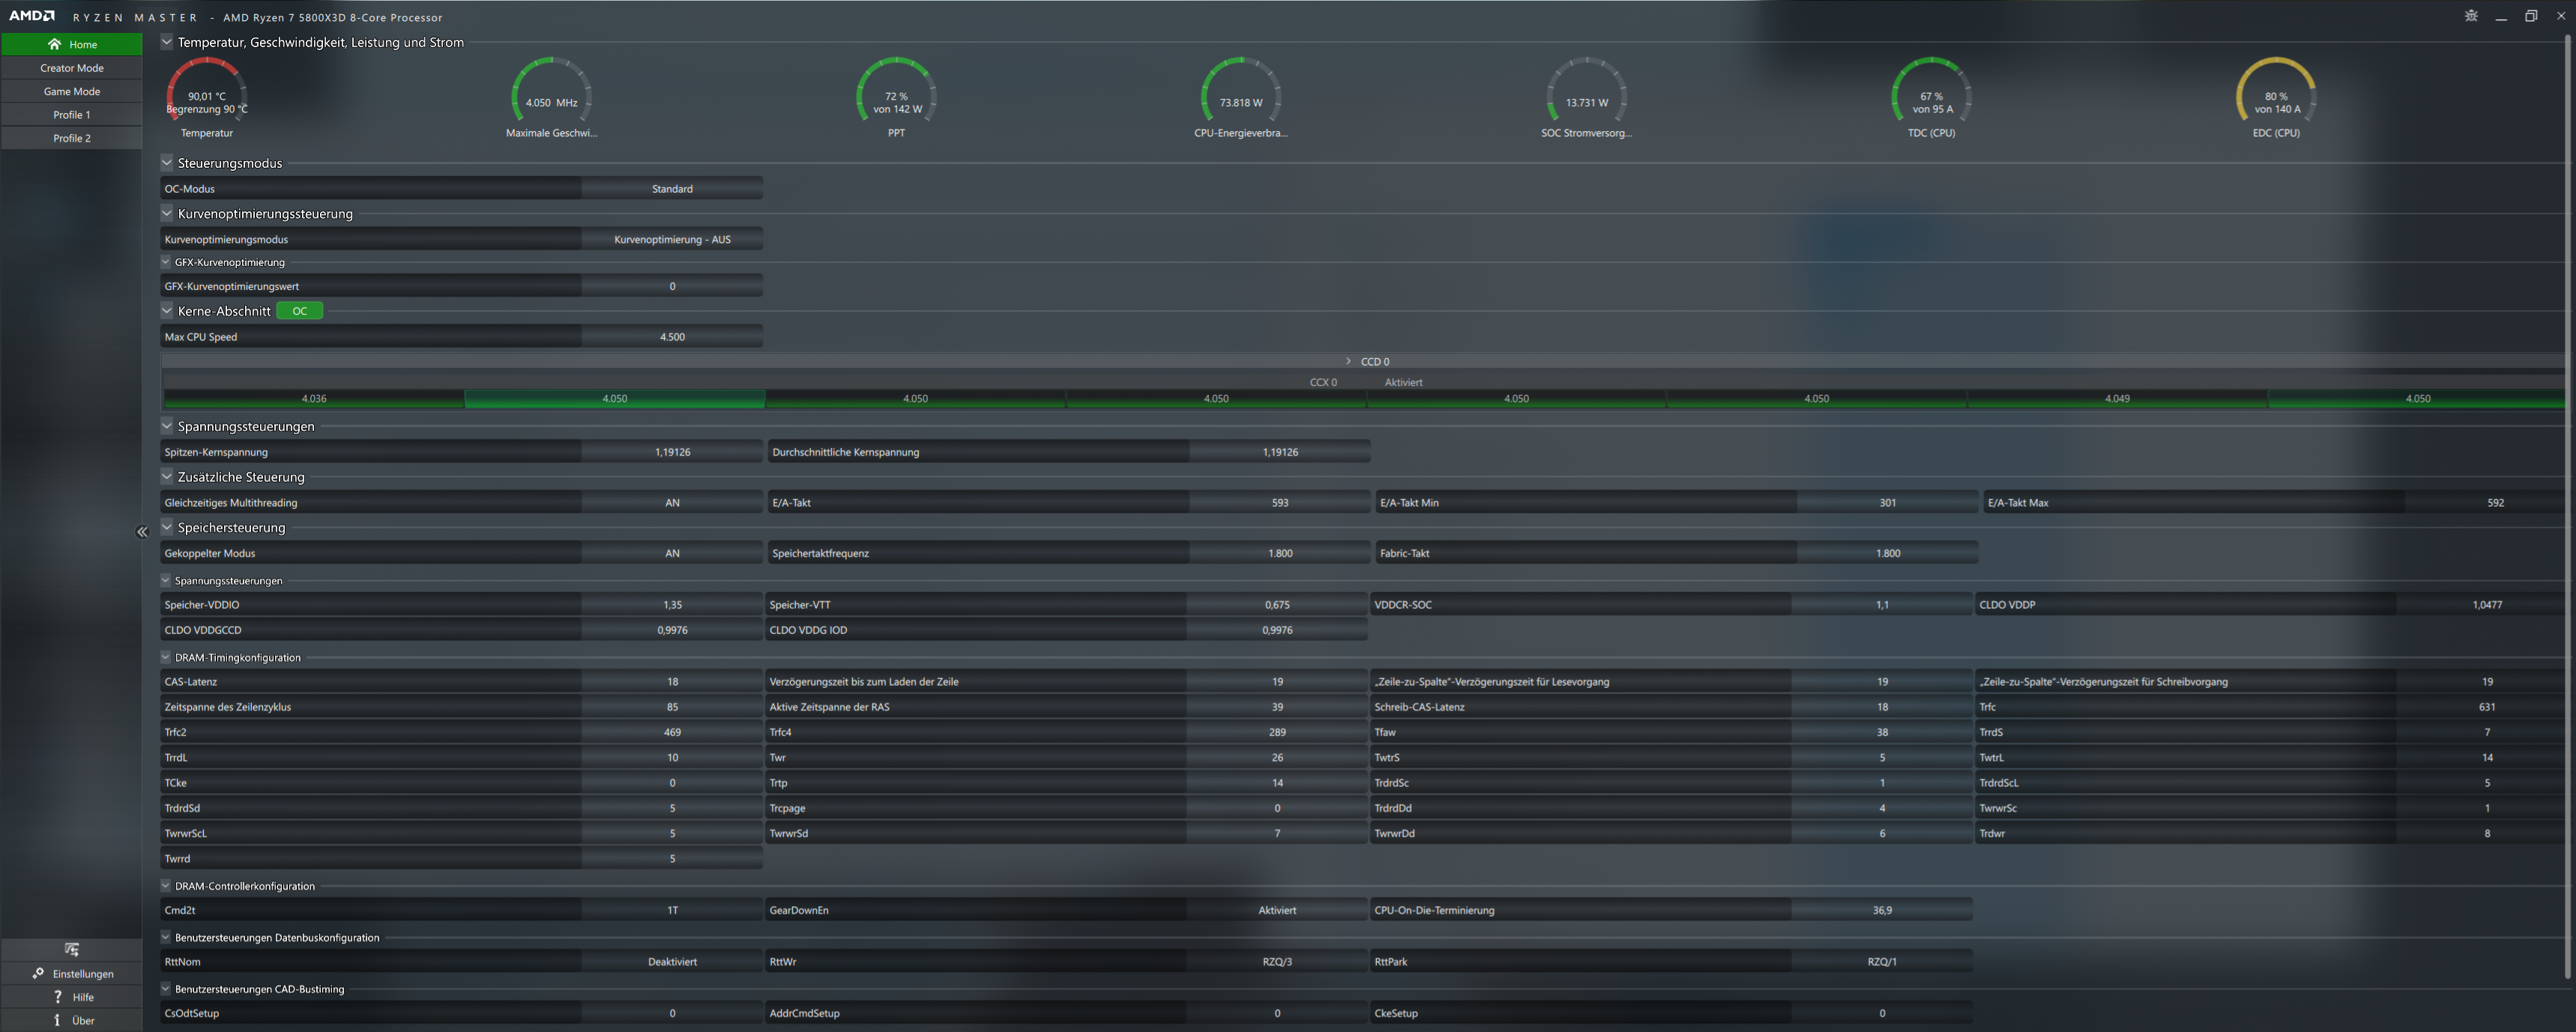Collapse the Steuerungsmodus section
Image resolution: width=2576 pixels, height=1032 pixels.
[167, 162]
